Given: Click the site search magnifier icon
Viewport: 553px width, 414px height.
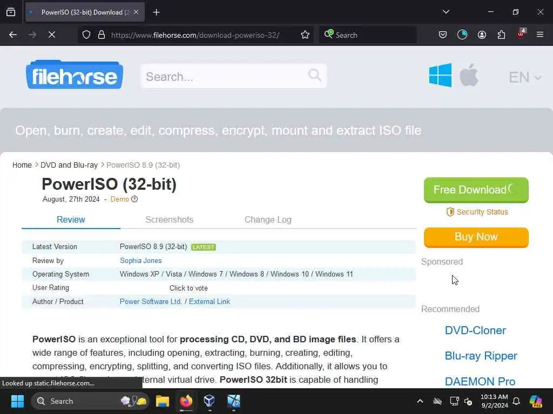Looking at the screenshot, I should click(315, 75).
